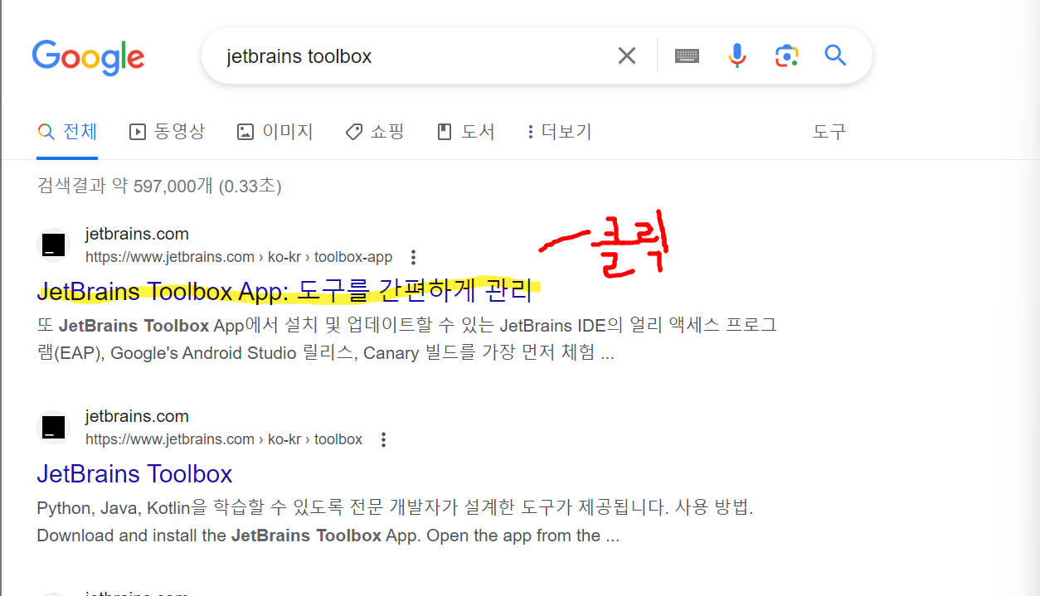
Task: Open the three-dot menu on the second result
Action: [383, 439]
